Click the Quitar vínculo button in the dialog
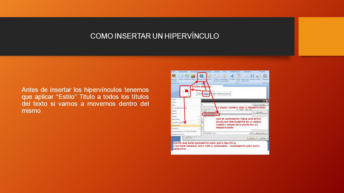Viewport: 344px width, 193px height. 260,133
